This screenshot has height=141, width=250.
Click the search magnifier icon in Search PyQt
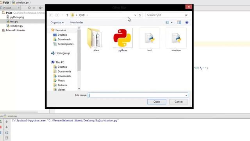(186, 15)
